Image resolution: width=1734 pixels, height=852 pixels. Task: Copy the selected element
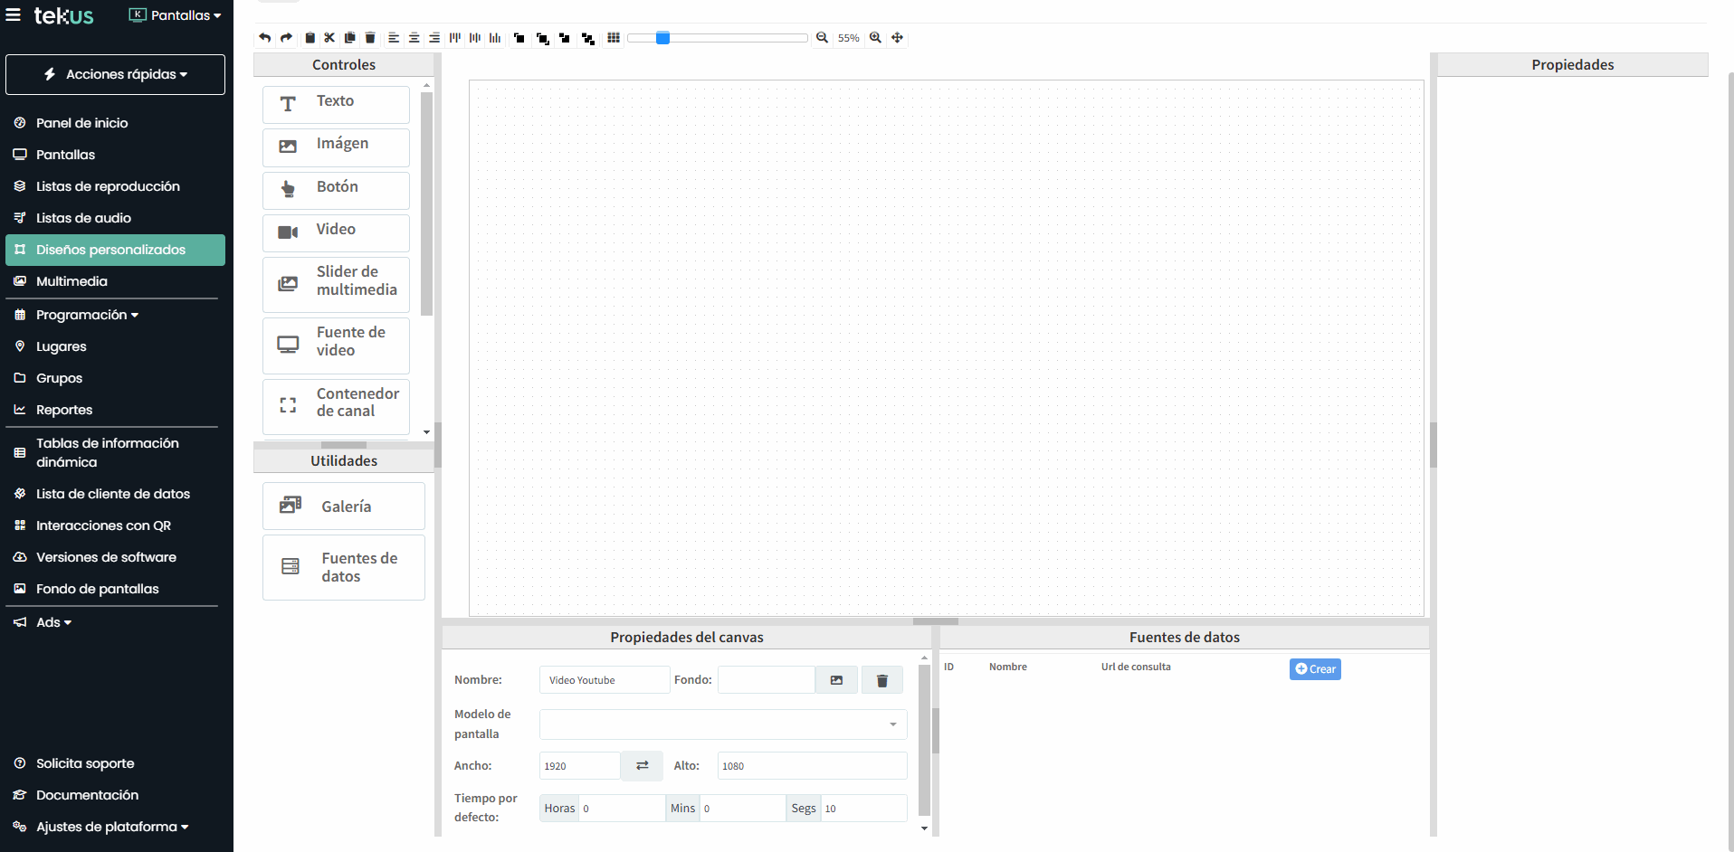pos(351,37)
